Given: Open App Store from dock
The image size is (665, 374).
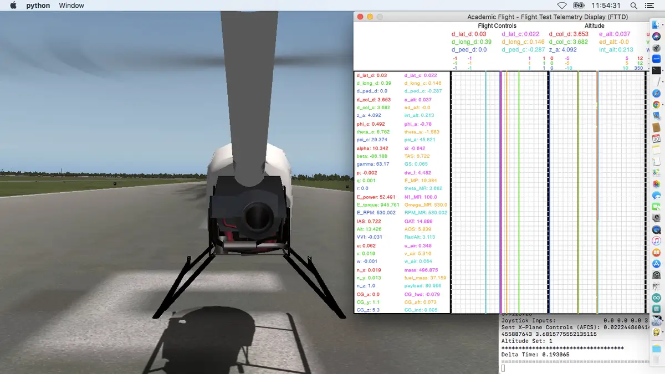Looking at the screenshot, I should (x=656, y=264).
